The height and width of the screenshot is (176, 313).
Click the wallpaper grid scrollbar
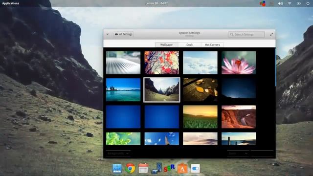pos(275,67)
